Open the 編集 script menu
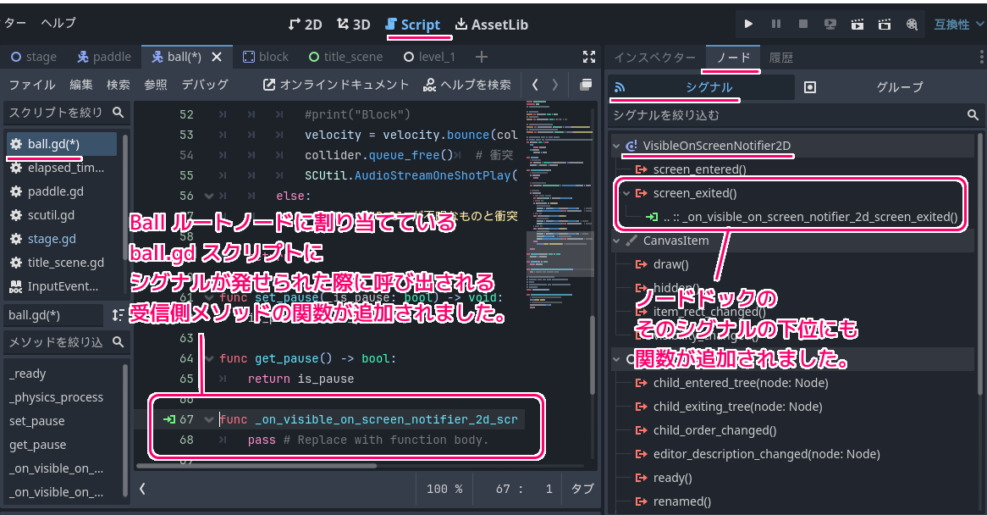This screenshot has height=515, width=987. pyautogui.click(x=80, y=85)
